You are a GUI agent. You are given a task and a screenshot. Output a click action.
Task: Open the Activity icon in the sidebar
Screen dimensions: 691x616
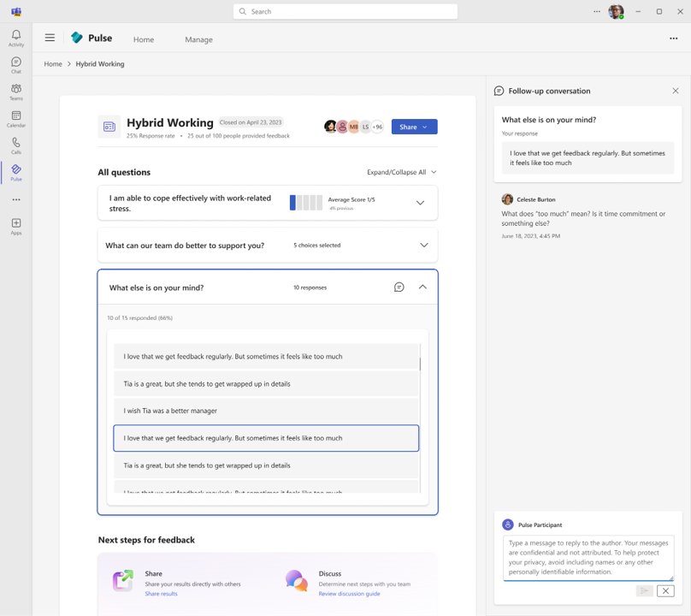pyautogui.click(x=15, y=36)
